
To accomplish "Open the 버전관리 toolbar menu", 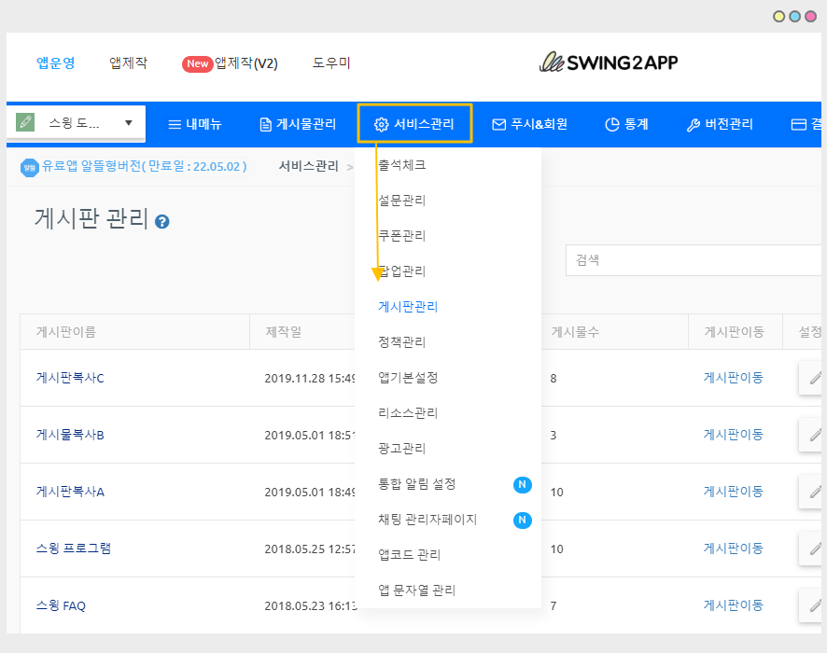I will (719, 124).
